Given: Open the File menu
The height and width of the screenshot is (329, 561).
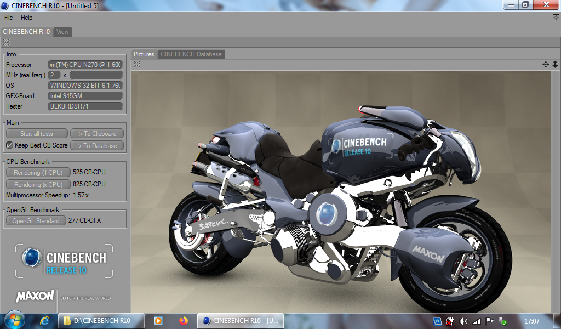Looking at the screenshot, I should [x=9, y=18].
